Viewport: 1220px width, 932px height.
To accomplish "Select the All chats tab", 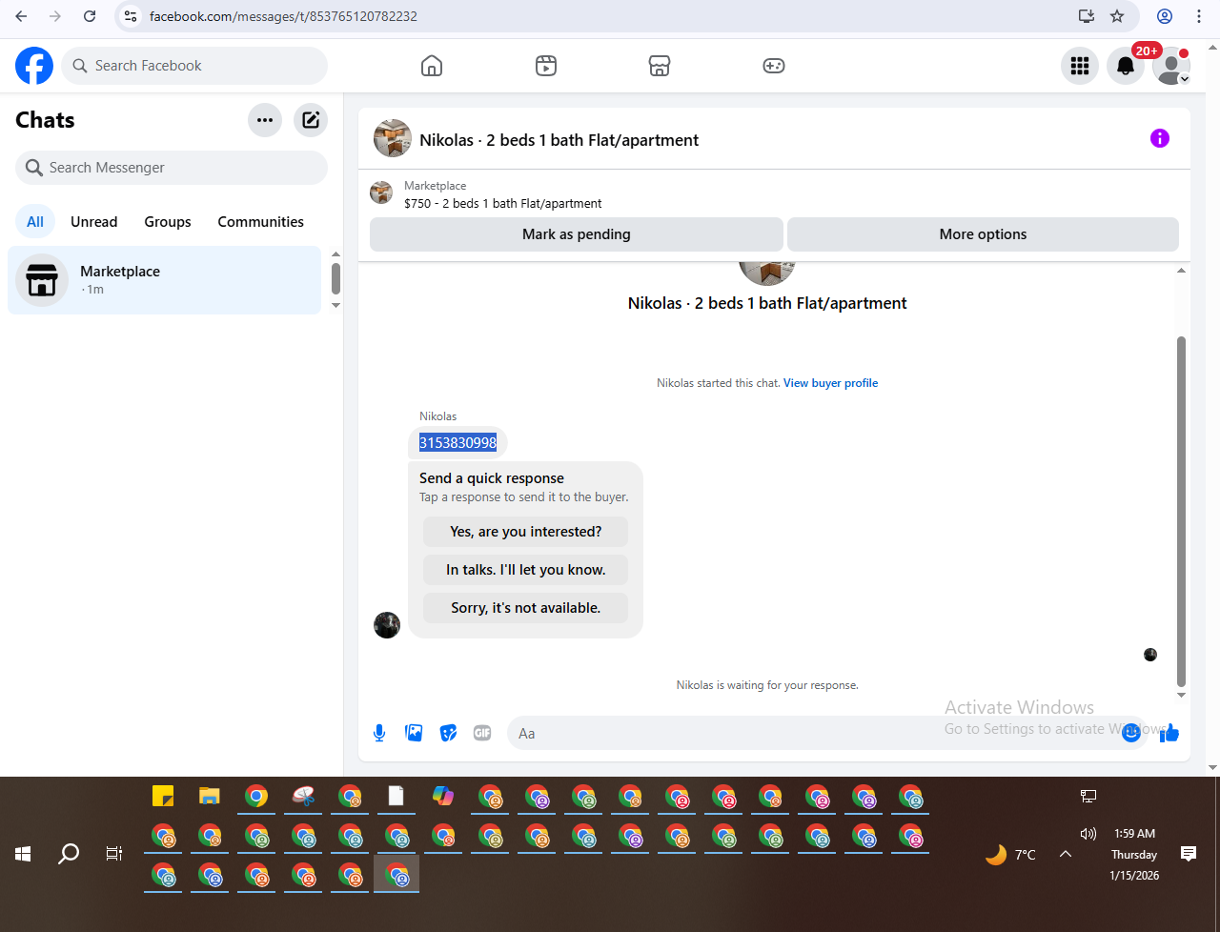I will click(x=35, y=222).
